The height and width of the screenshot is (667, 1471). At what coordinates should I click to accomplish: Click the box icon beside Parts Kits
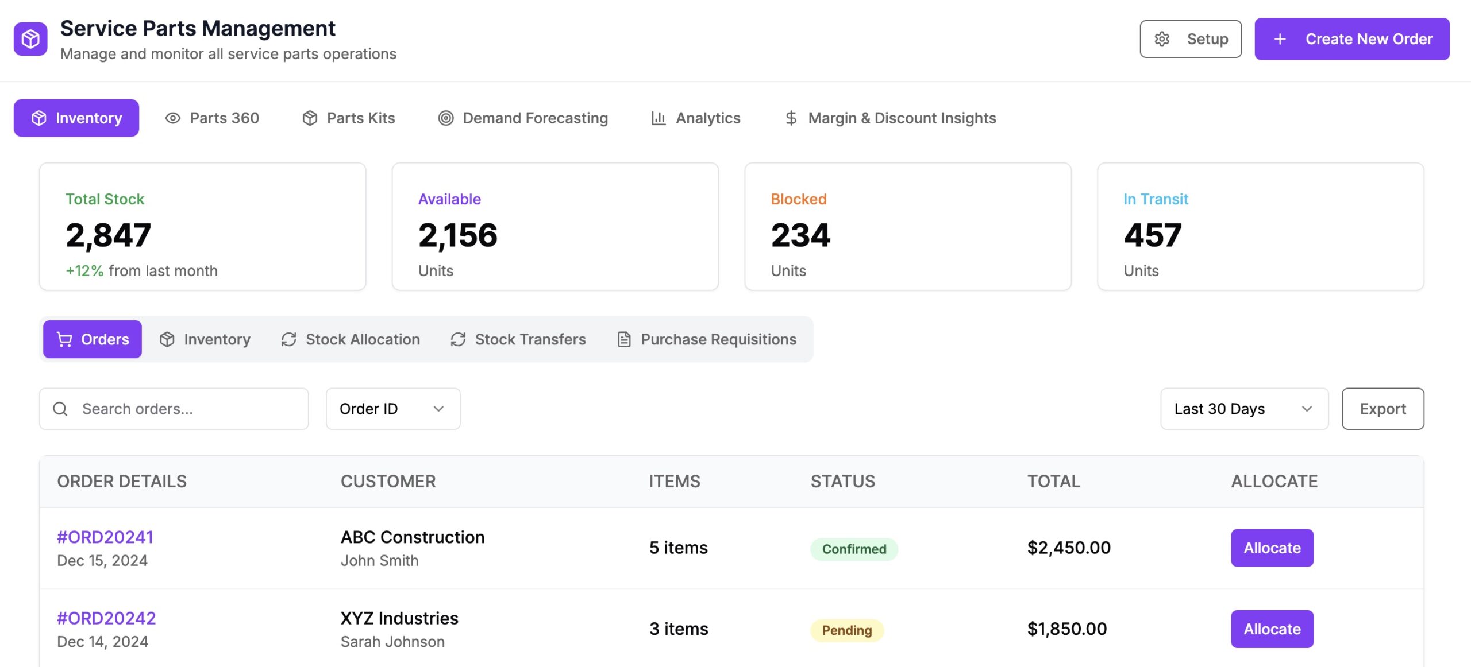[x=310, y=118]
